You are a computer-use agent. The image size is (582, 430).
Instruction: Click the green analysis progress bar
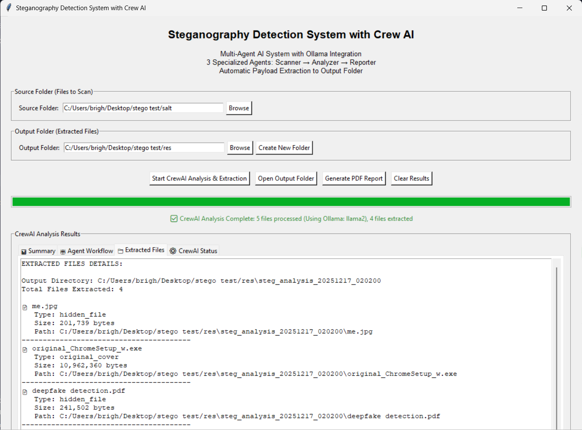tap(291, 202)
